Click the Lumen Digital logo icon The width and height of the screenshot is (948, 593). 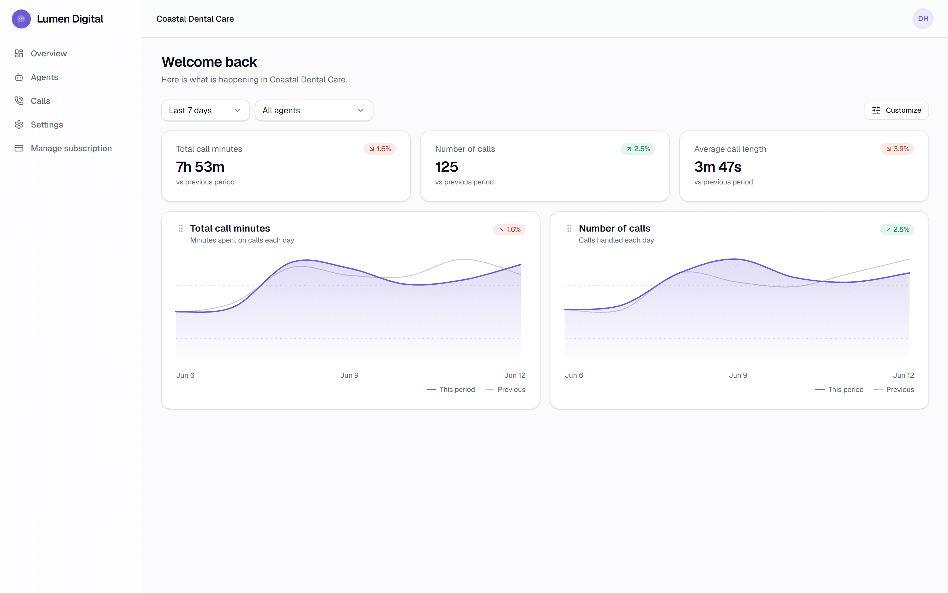(x=21, y=19)
